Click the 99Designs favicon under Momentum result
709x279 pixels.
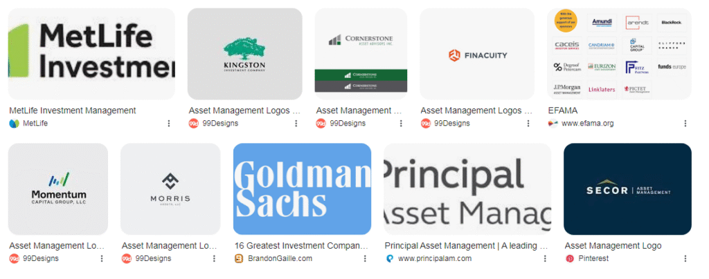click(14, 258)
